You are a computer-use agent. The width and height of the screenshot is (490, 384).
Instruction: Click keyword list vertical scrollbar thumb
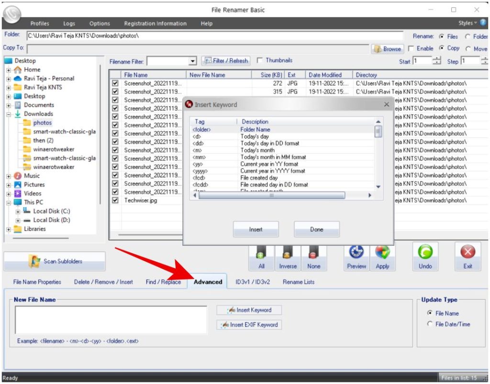coord(378,131)
